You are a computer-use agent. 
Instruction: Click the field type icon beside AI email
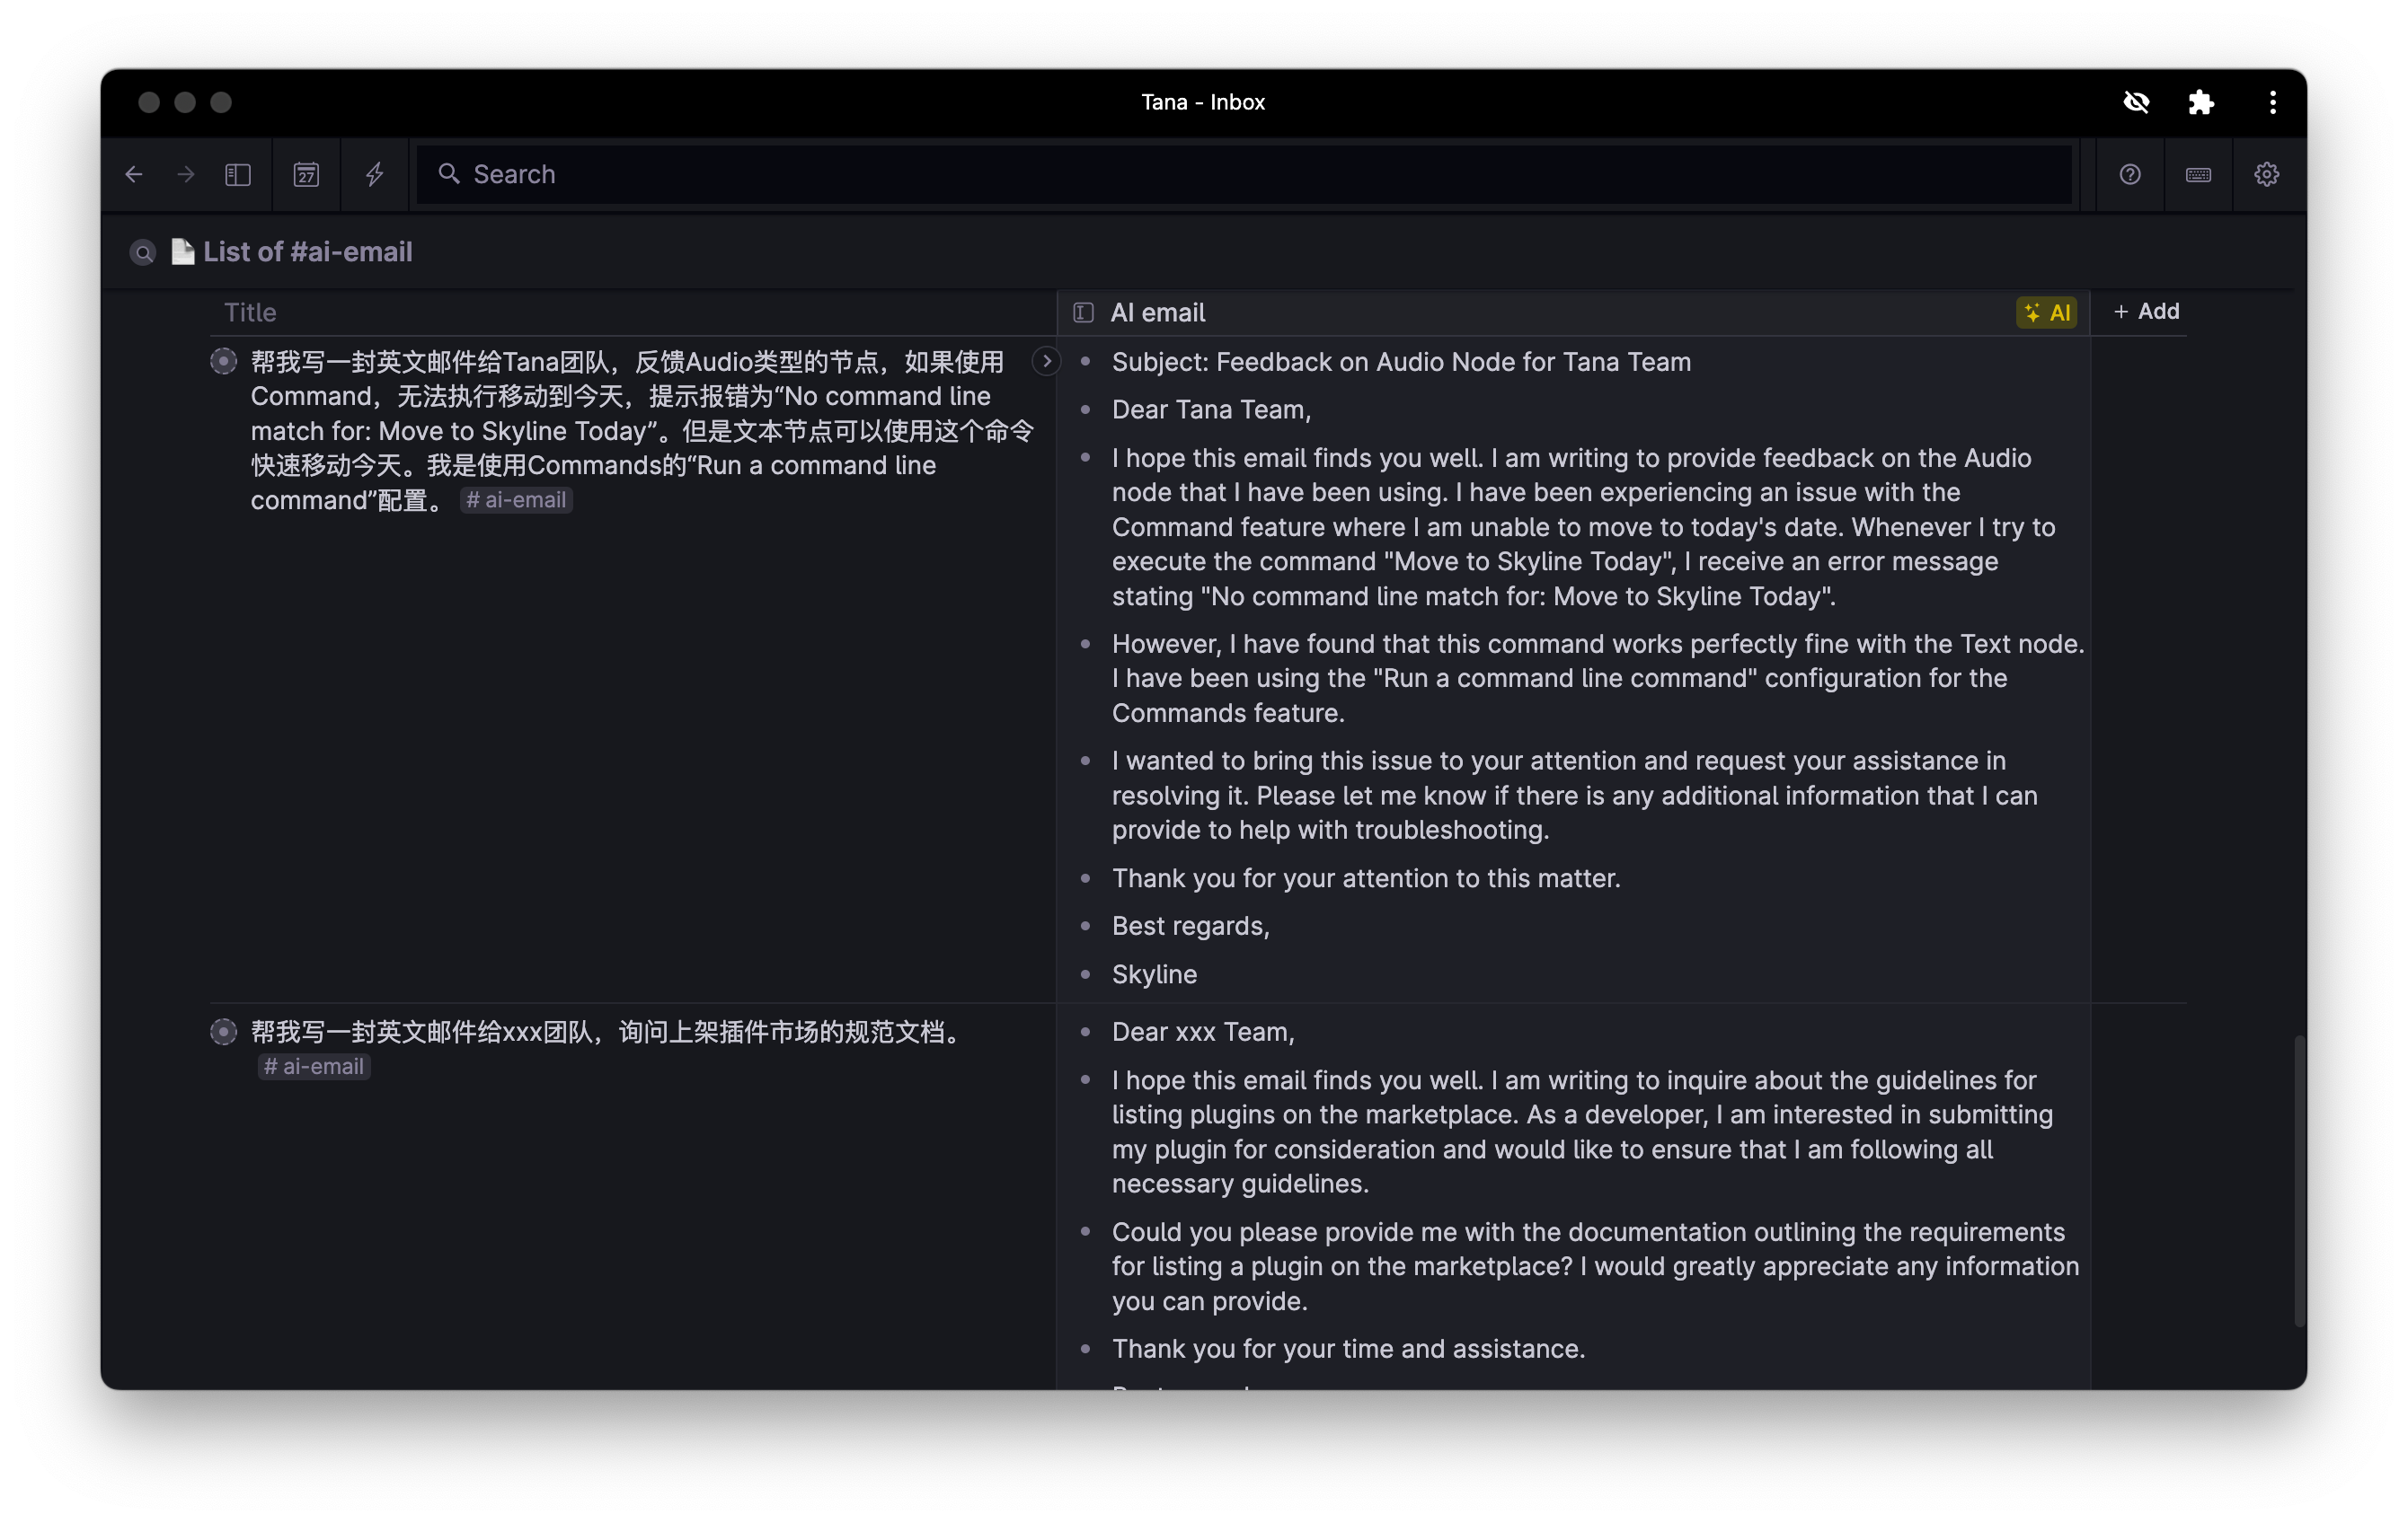click(x=1083, y=313)
